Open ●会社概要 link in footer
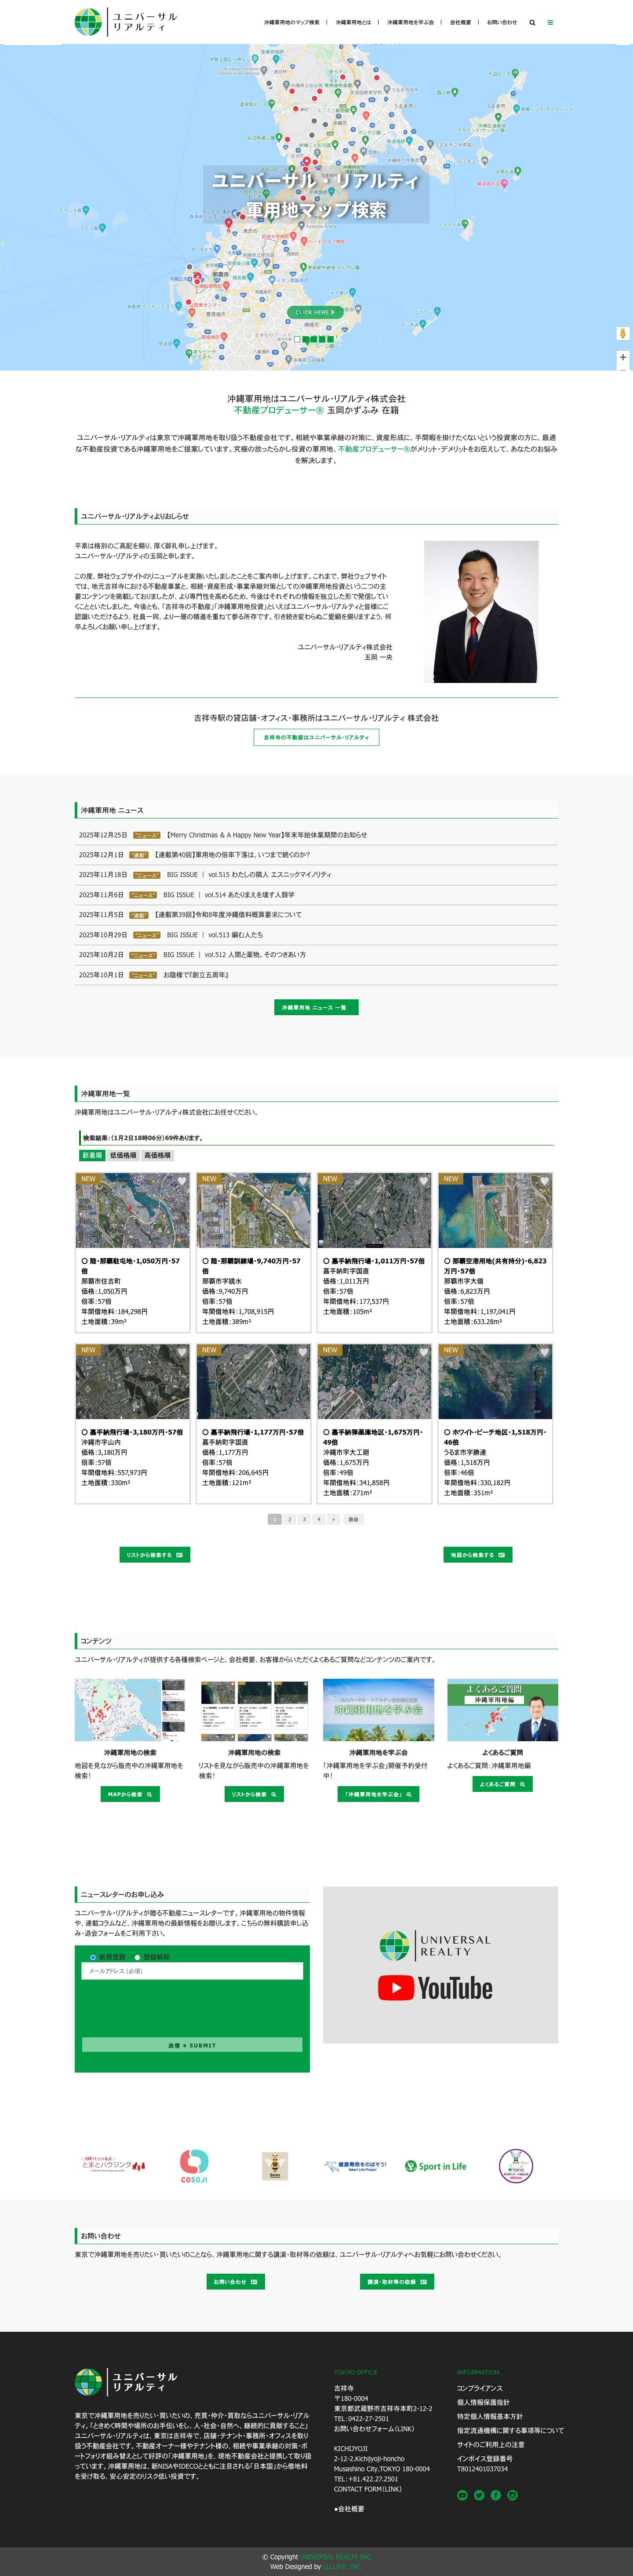The image size is (633, 2576). coord(349,2509)
